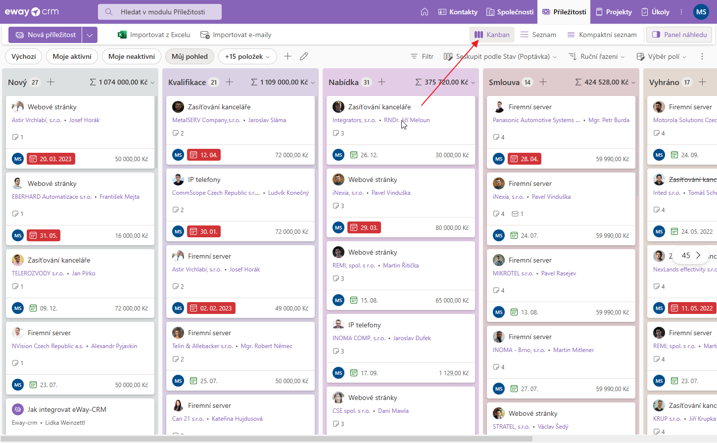Open company link MIKROTEL s.r.o.
Viewport: 717px width, 443px height.
click(x=513, y=273)
